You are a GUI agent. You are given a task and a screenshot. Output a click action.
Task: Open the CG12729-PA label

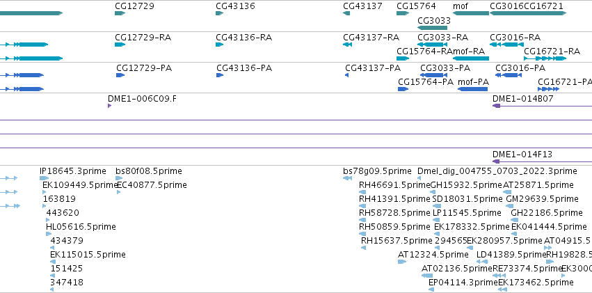(144, 68)
